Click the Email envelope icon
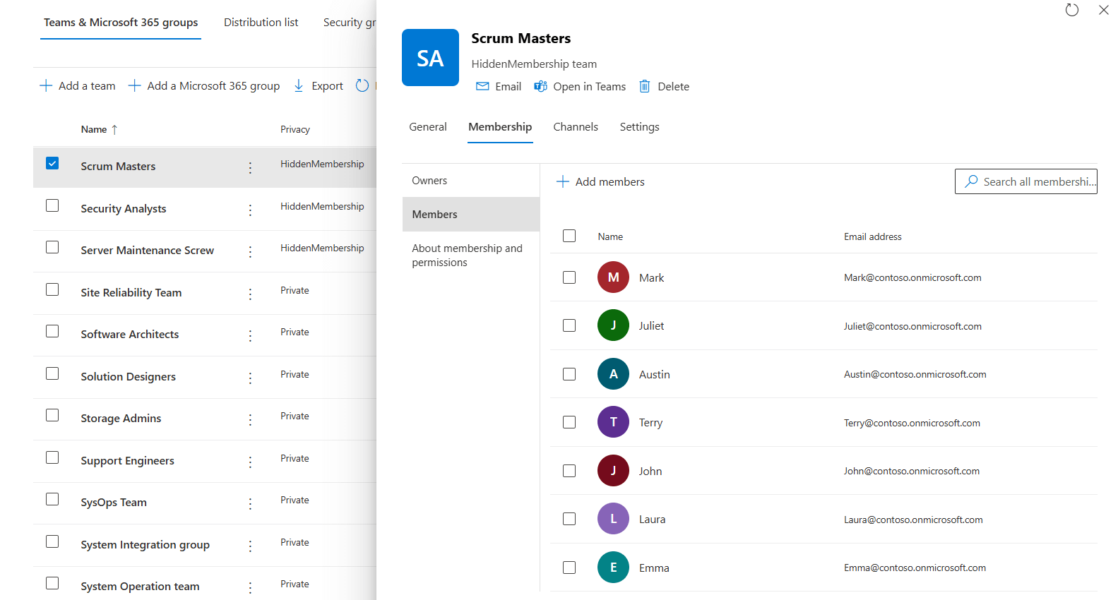The width and height of the screenshot is (1118, 600). click(x=482, y=86)
